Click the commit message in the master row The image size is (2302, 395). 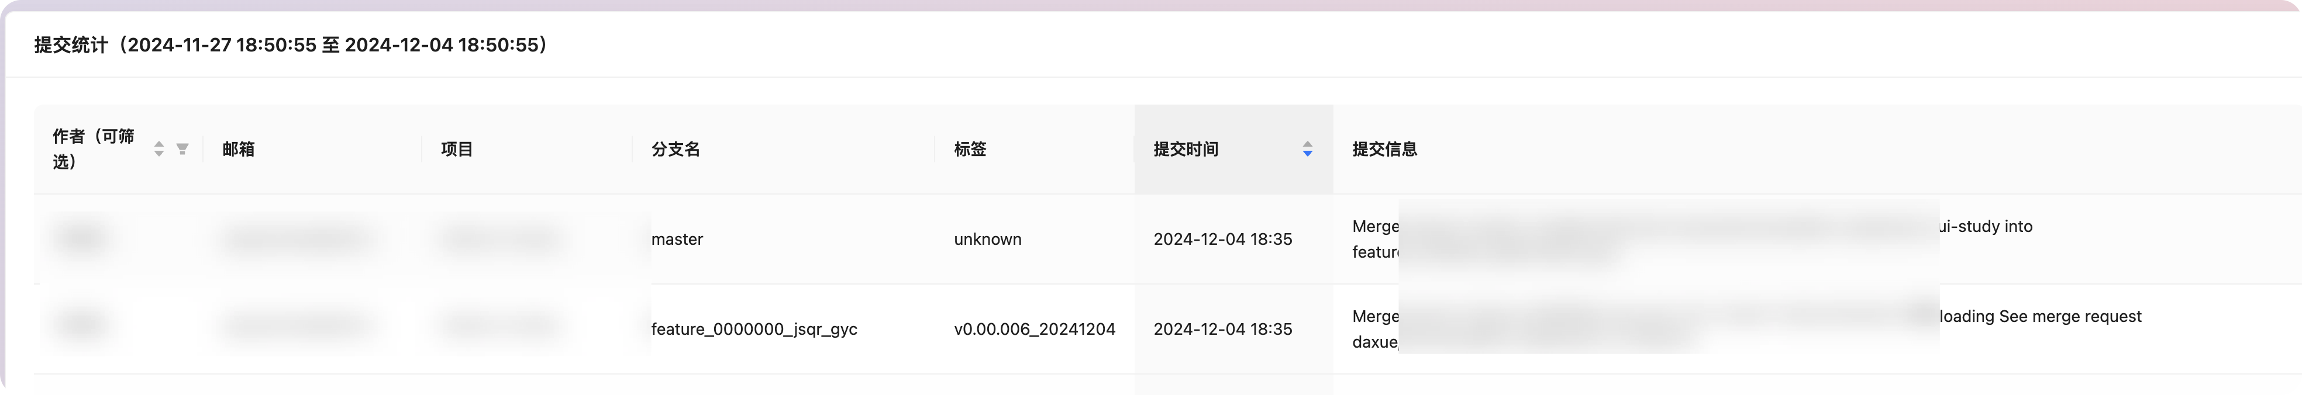click(1985, 227)
